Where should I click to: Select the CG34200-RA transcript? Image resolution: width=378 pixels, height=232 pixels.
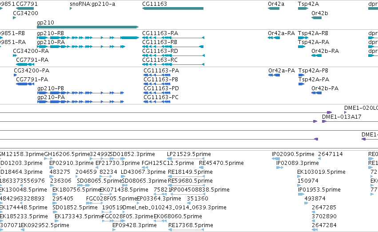point(15,56)
